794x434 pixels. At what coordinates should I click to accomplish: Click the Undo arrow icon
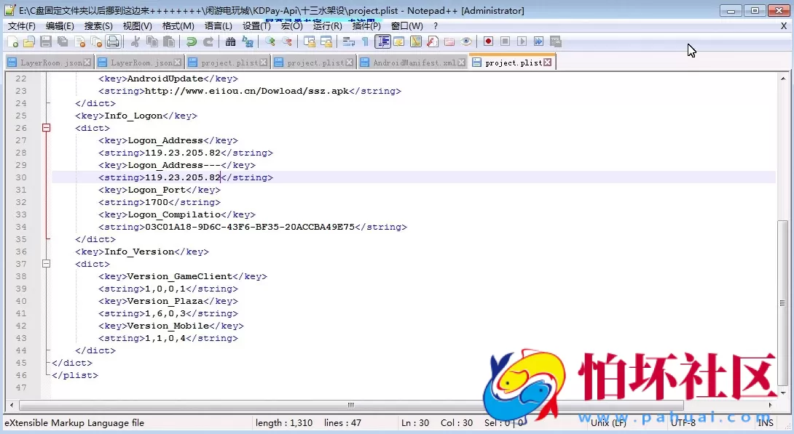pyautogui.click(x=192, y=42)
